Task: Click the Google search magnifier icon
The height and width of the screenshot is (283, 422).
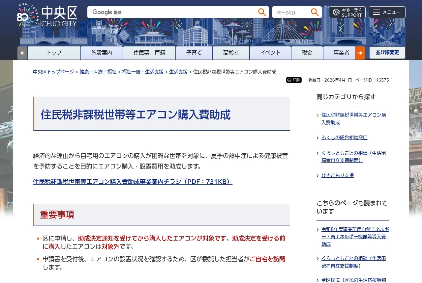Action: pos(262,12)
